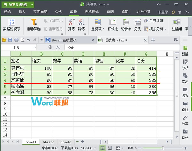Open Share (分享) in the side panel

(185, 120)
